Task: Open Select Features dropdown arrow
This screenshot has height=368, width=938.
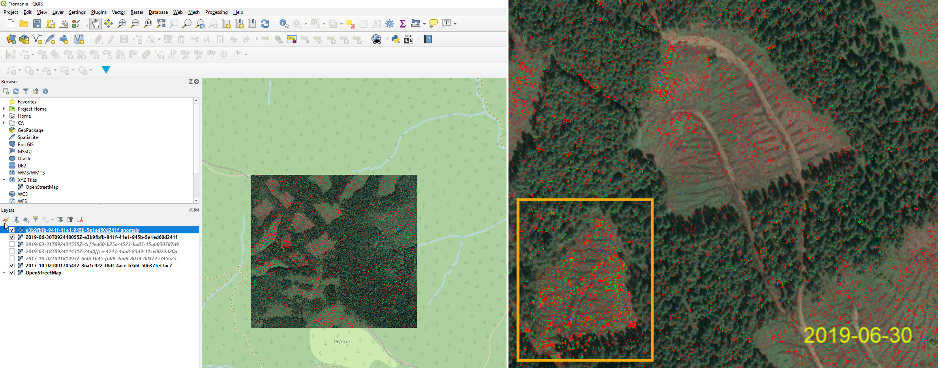Action: pos(324,24)
